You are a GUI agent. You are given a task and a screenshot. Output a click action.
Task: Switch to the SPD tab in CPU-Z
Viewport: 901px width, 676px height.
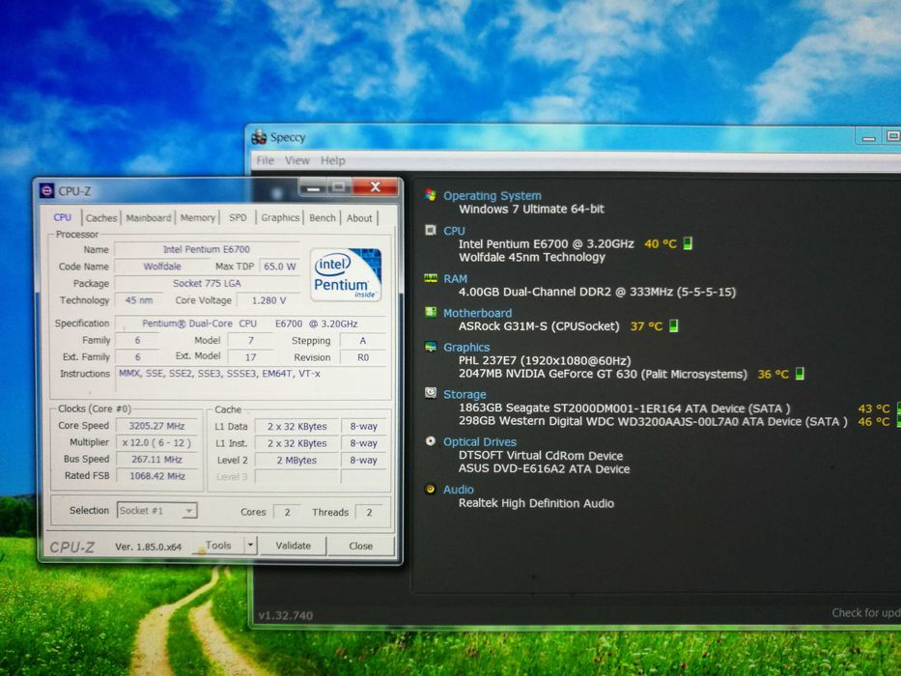click(238, 218)
